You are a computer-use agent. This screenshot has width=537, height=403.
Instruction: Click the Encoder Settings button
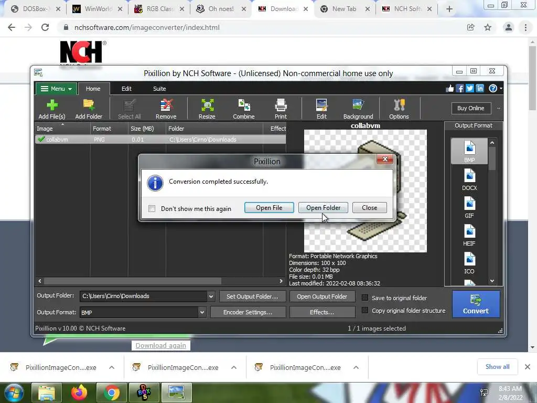(x=248, y=312)
